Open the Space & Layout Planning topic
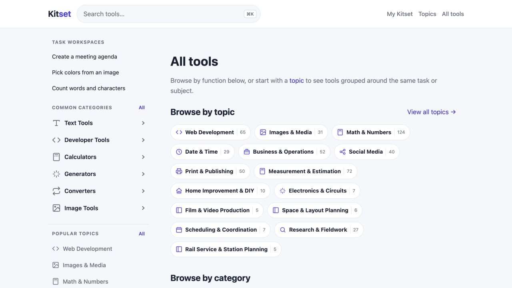512x288 pixels. [315, 210]
